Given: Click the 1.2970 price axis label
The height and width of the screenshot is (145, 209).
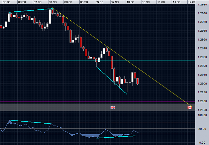Looking at the screenshot, I should point(202,22).
